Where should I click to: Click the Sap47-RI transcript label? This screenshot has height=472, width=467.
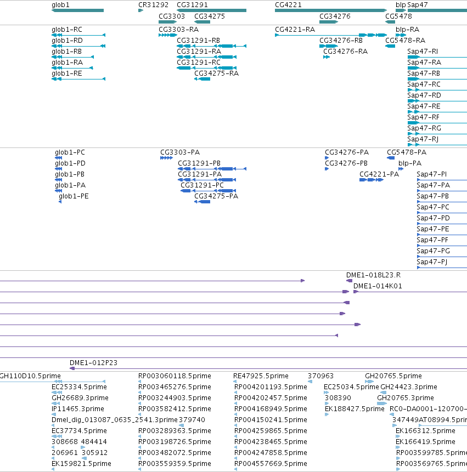423,52
